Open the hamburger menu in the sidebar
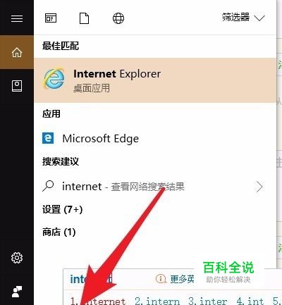Image resolution: width=282 pixels, height=305 pixels. tap(17, 18)
